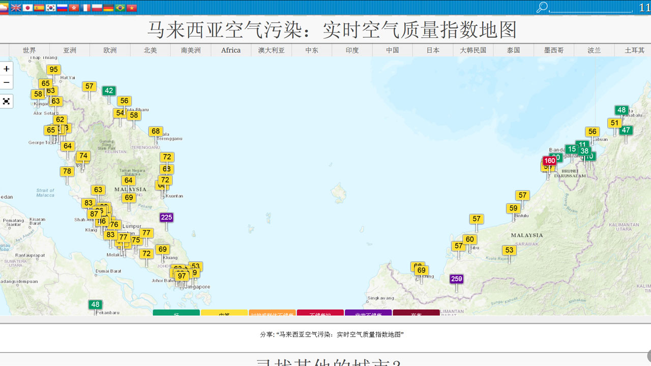651x366 pixels.
Task: Open the 澳大利亚 tab
Action: coord(272,50)
